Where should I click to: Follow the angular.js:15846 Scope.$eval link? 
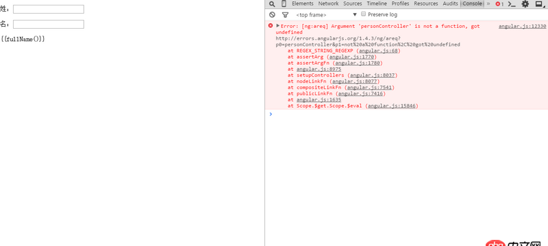coord(392,106)
